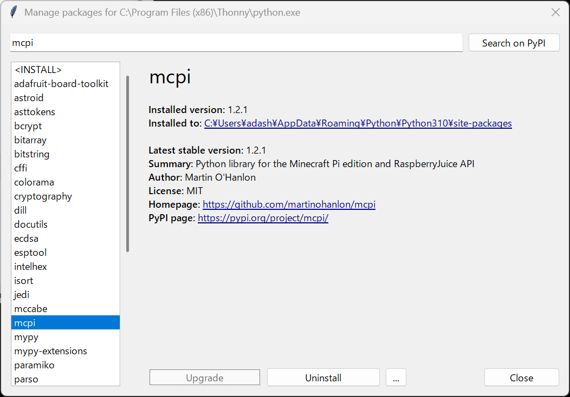Click the 'Latest stable version: 1.2.1' text
The width and height of the screenshot is (570, 397).
point(207,150)
